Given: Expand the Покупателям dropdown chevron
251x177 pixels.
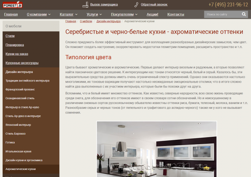Looking at the screenshot, I should click(x=137, y=14).
